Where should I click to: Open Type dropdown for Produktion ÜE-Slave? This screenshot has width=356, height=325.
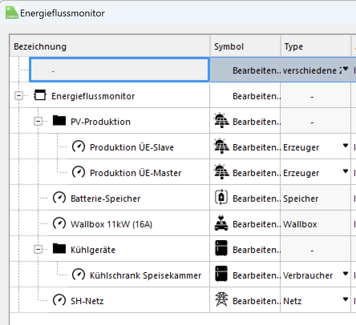[x=345, y=146]
